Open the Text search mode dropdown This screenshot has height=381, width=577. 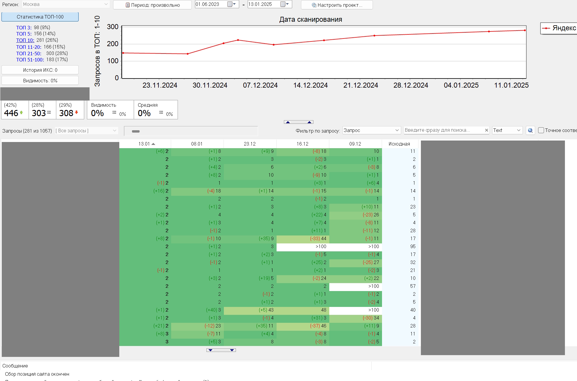507,130
